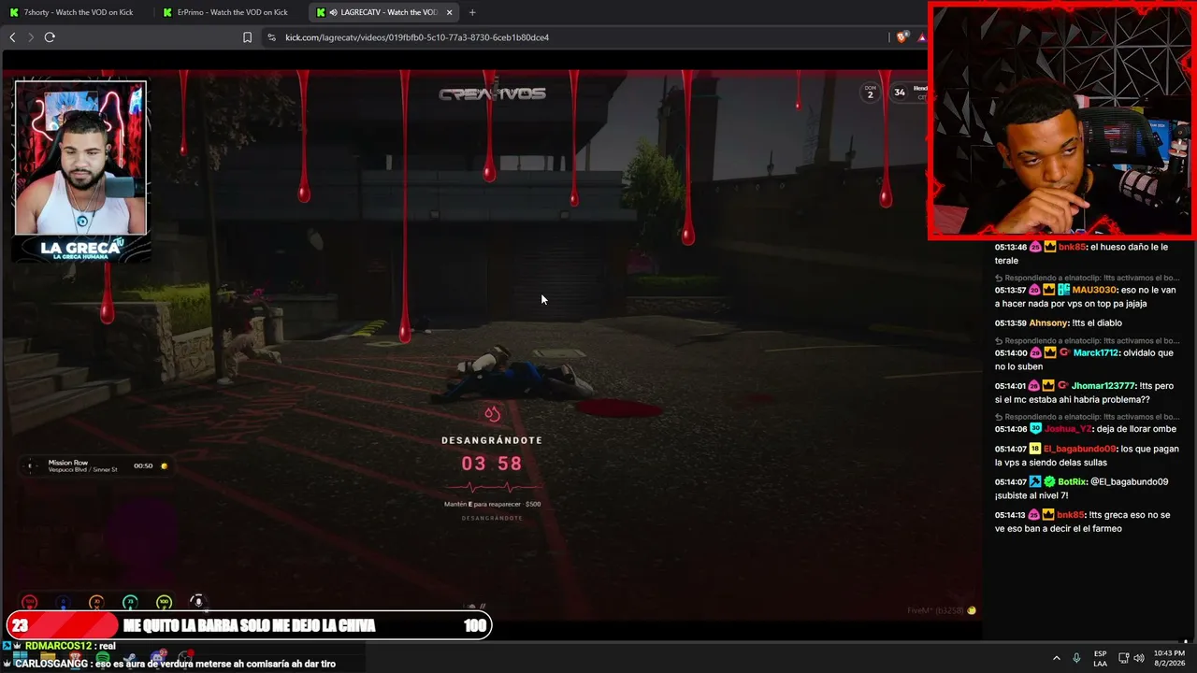The image size is (1197, 673).
Task: Open Jhomar123777's chat profile
Action: click(1103, 385)
